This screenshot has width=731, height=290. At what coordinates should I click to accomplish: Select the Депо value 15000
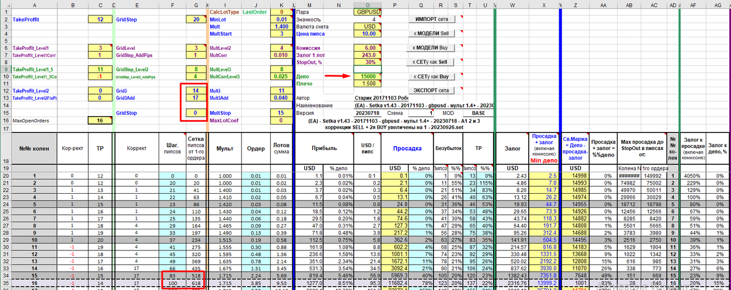point(368,76)
